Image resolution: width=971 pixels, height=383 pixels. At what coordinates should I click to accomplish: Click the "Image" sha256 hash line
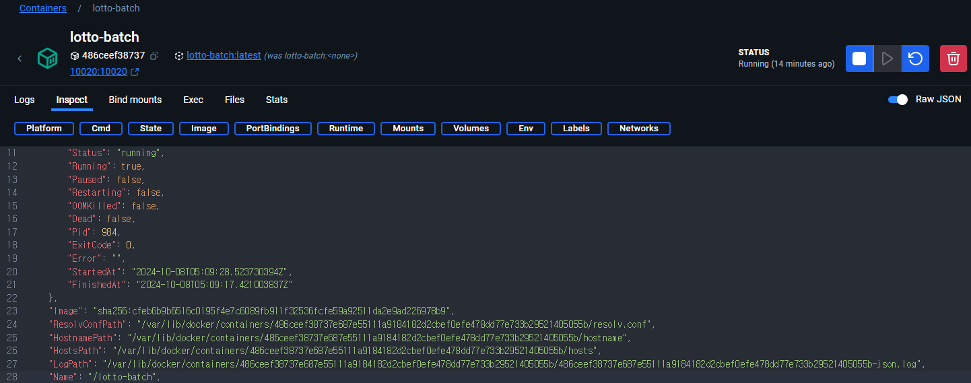click(x=253, y=311)
